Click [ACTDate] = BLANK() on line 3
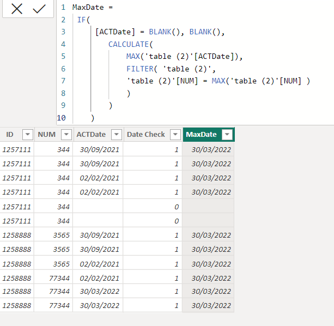The width and height of the screenshot is (334, 326). (x=138, y=32)
